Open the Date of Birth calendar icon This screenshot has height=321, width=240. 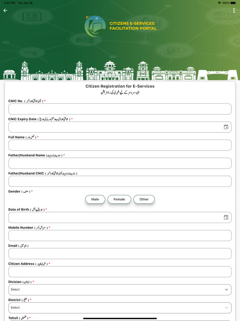pos(226,218)
